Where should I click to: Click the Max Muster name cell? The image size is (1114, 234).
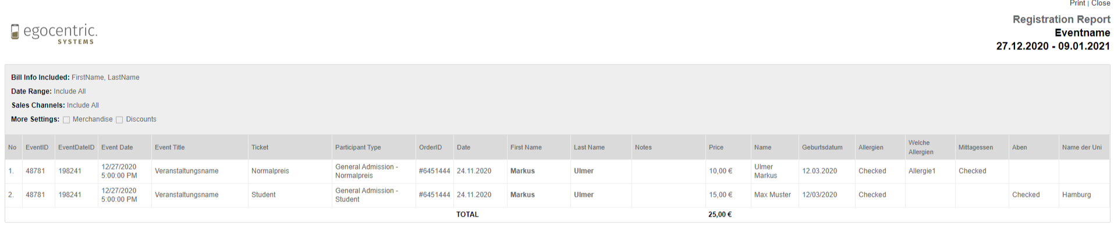(772, 195)
